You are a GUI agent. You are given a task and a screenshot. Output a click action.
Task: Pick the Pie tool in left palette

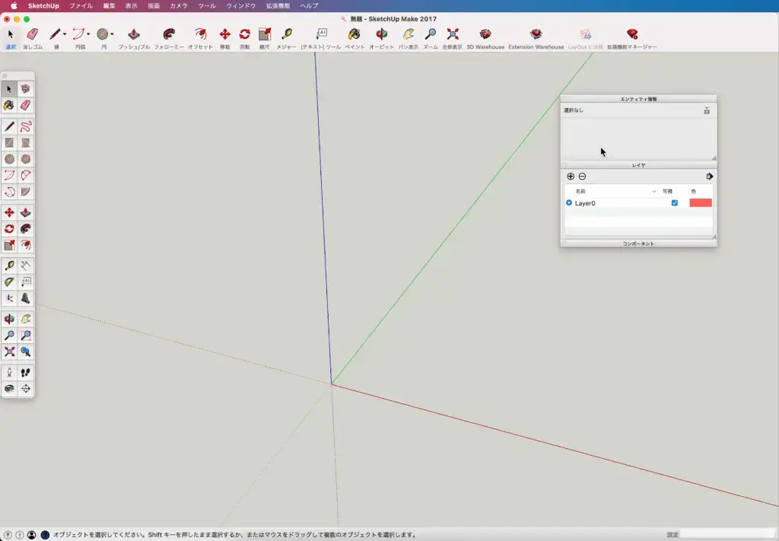click(25, 192)
